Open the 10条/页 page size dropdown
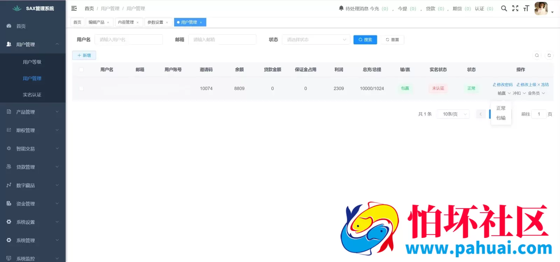This screenshot has height=262, width=560. tap(453, 114)
